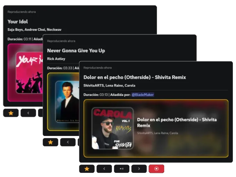Screen dimensions: 236x177
Task: Click the Your Idol song title
Action: tap(18, 22)
